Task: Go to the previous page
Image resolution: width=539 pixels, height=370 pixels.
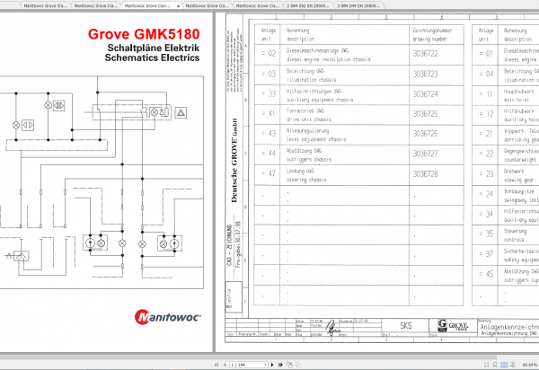Action: (225, 365)
